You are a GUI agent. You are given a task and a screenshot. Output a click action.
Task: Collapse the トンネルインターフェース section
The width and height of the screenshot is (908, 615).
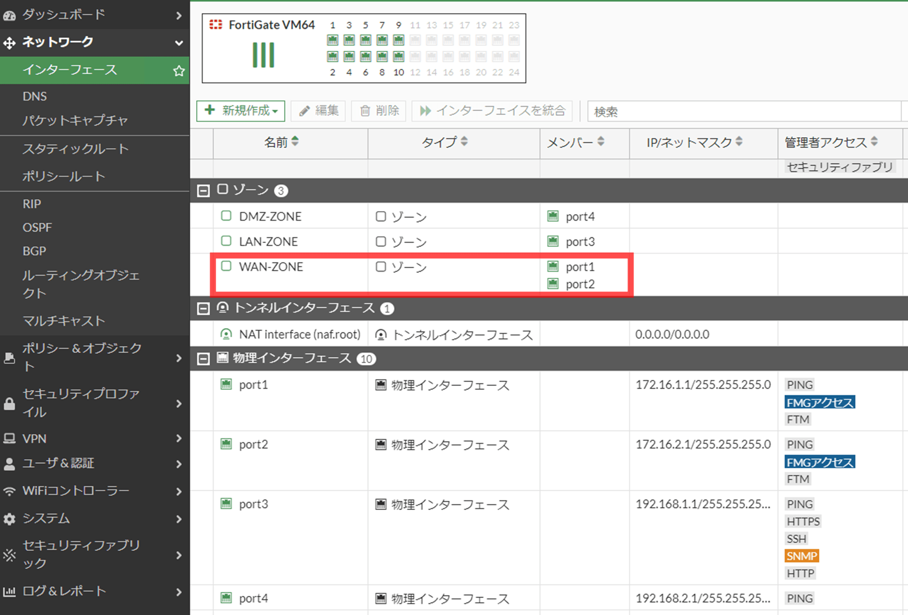point(203,309)
